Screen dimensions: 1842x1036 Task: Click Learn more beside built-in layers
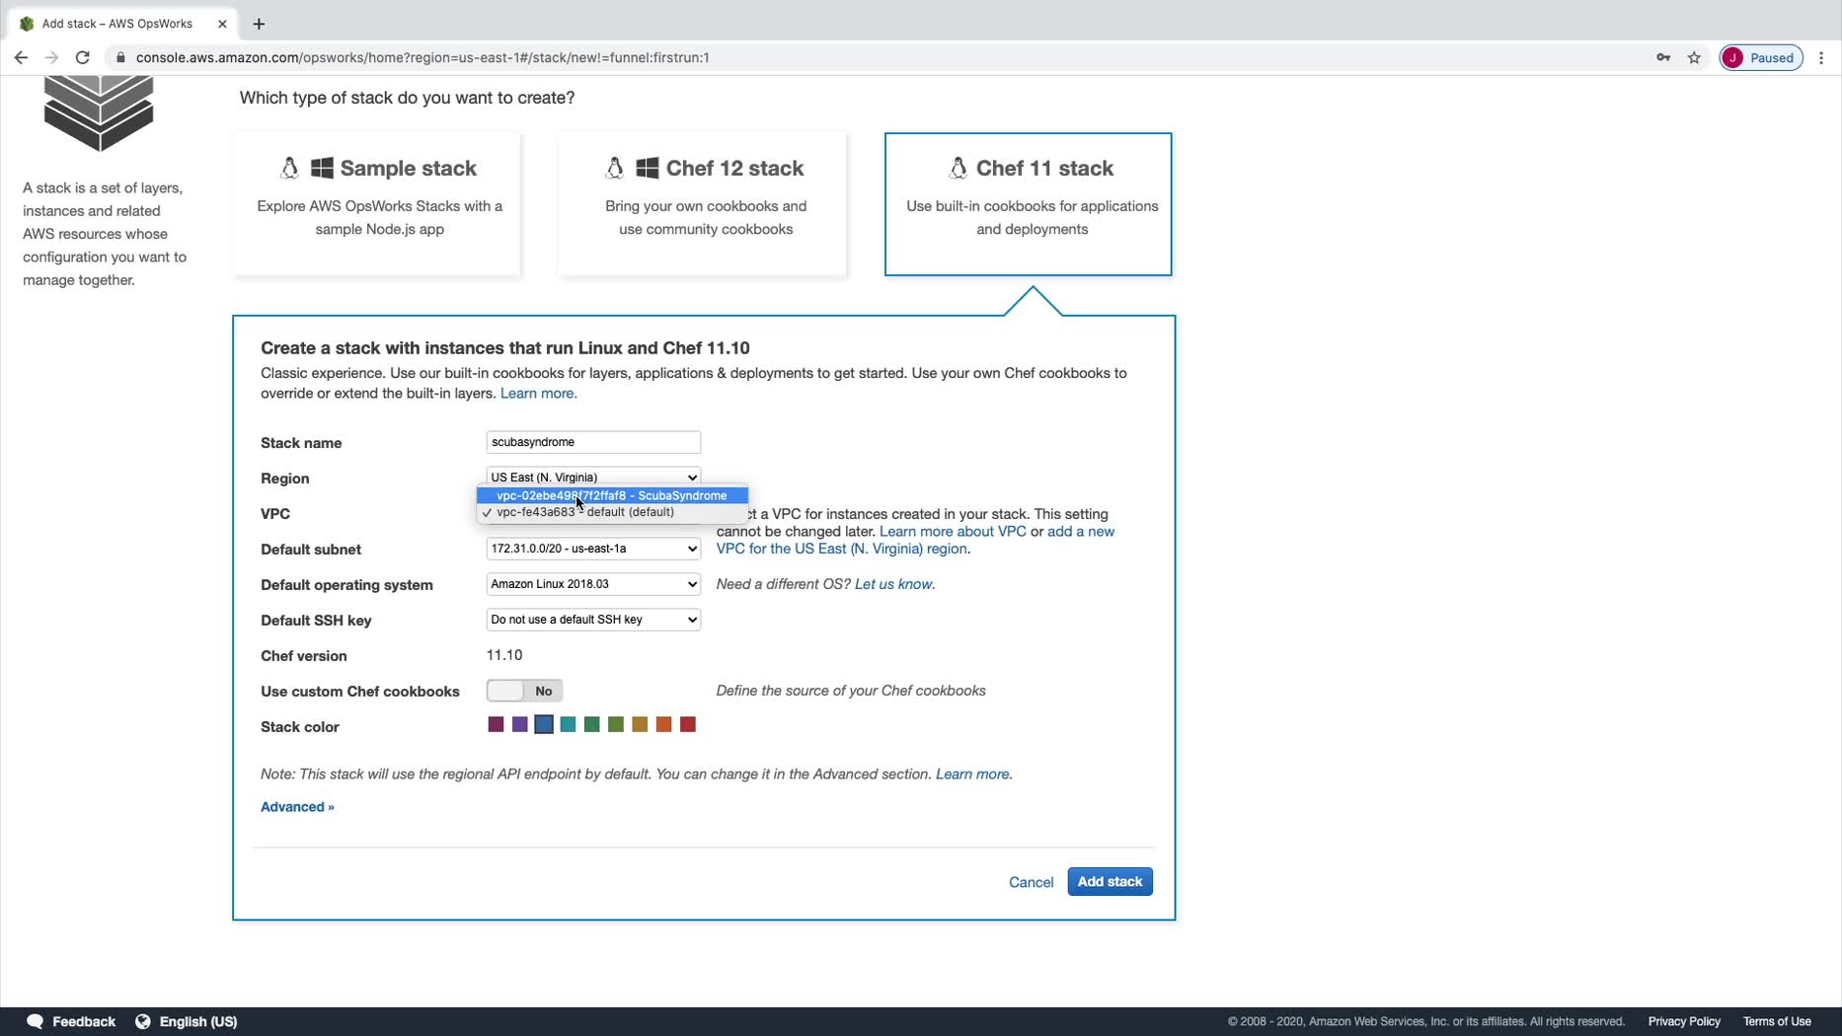coord(538,393)
